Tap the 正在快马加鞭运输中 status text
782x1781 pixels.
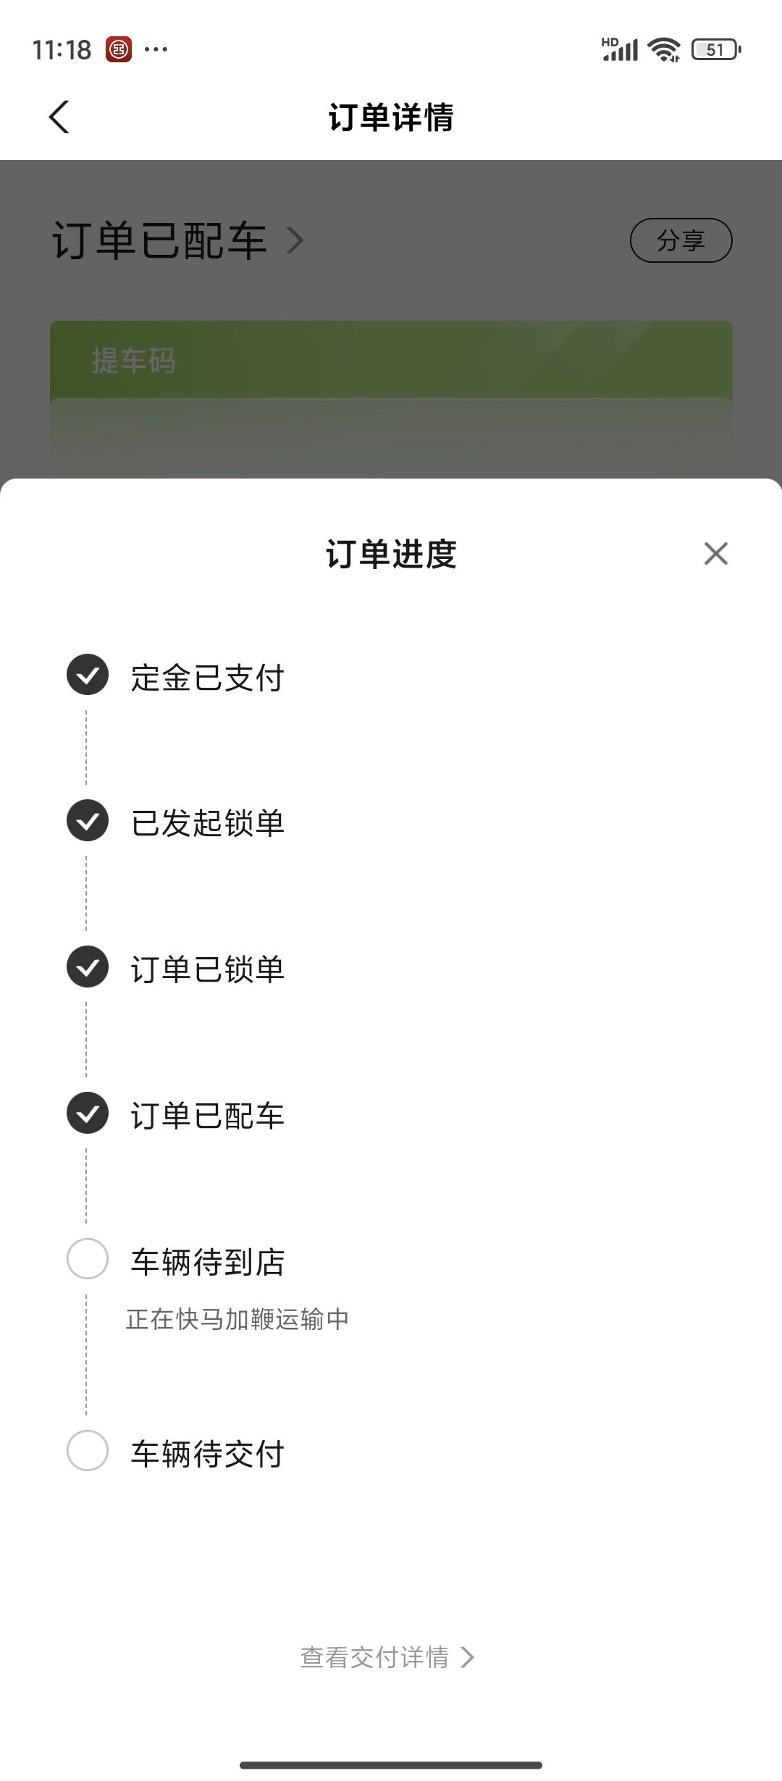click(237, 1319)
